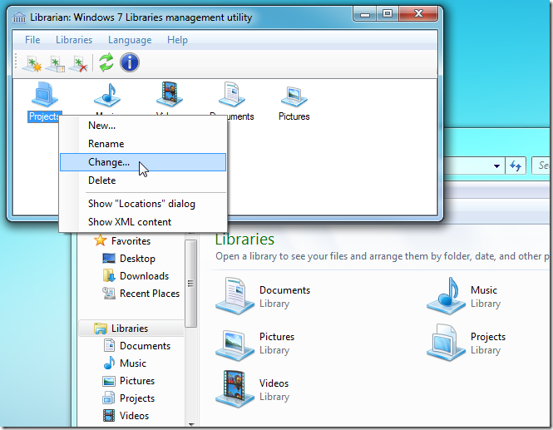
Task: Select the Music library icon in Librarian
Action: pos(107,96)
